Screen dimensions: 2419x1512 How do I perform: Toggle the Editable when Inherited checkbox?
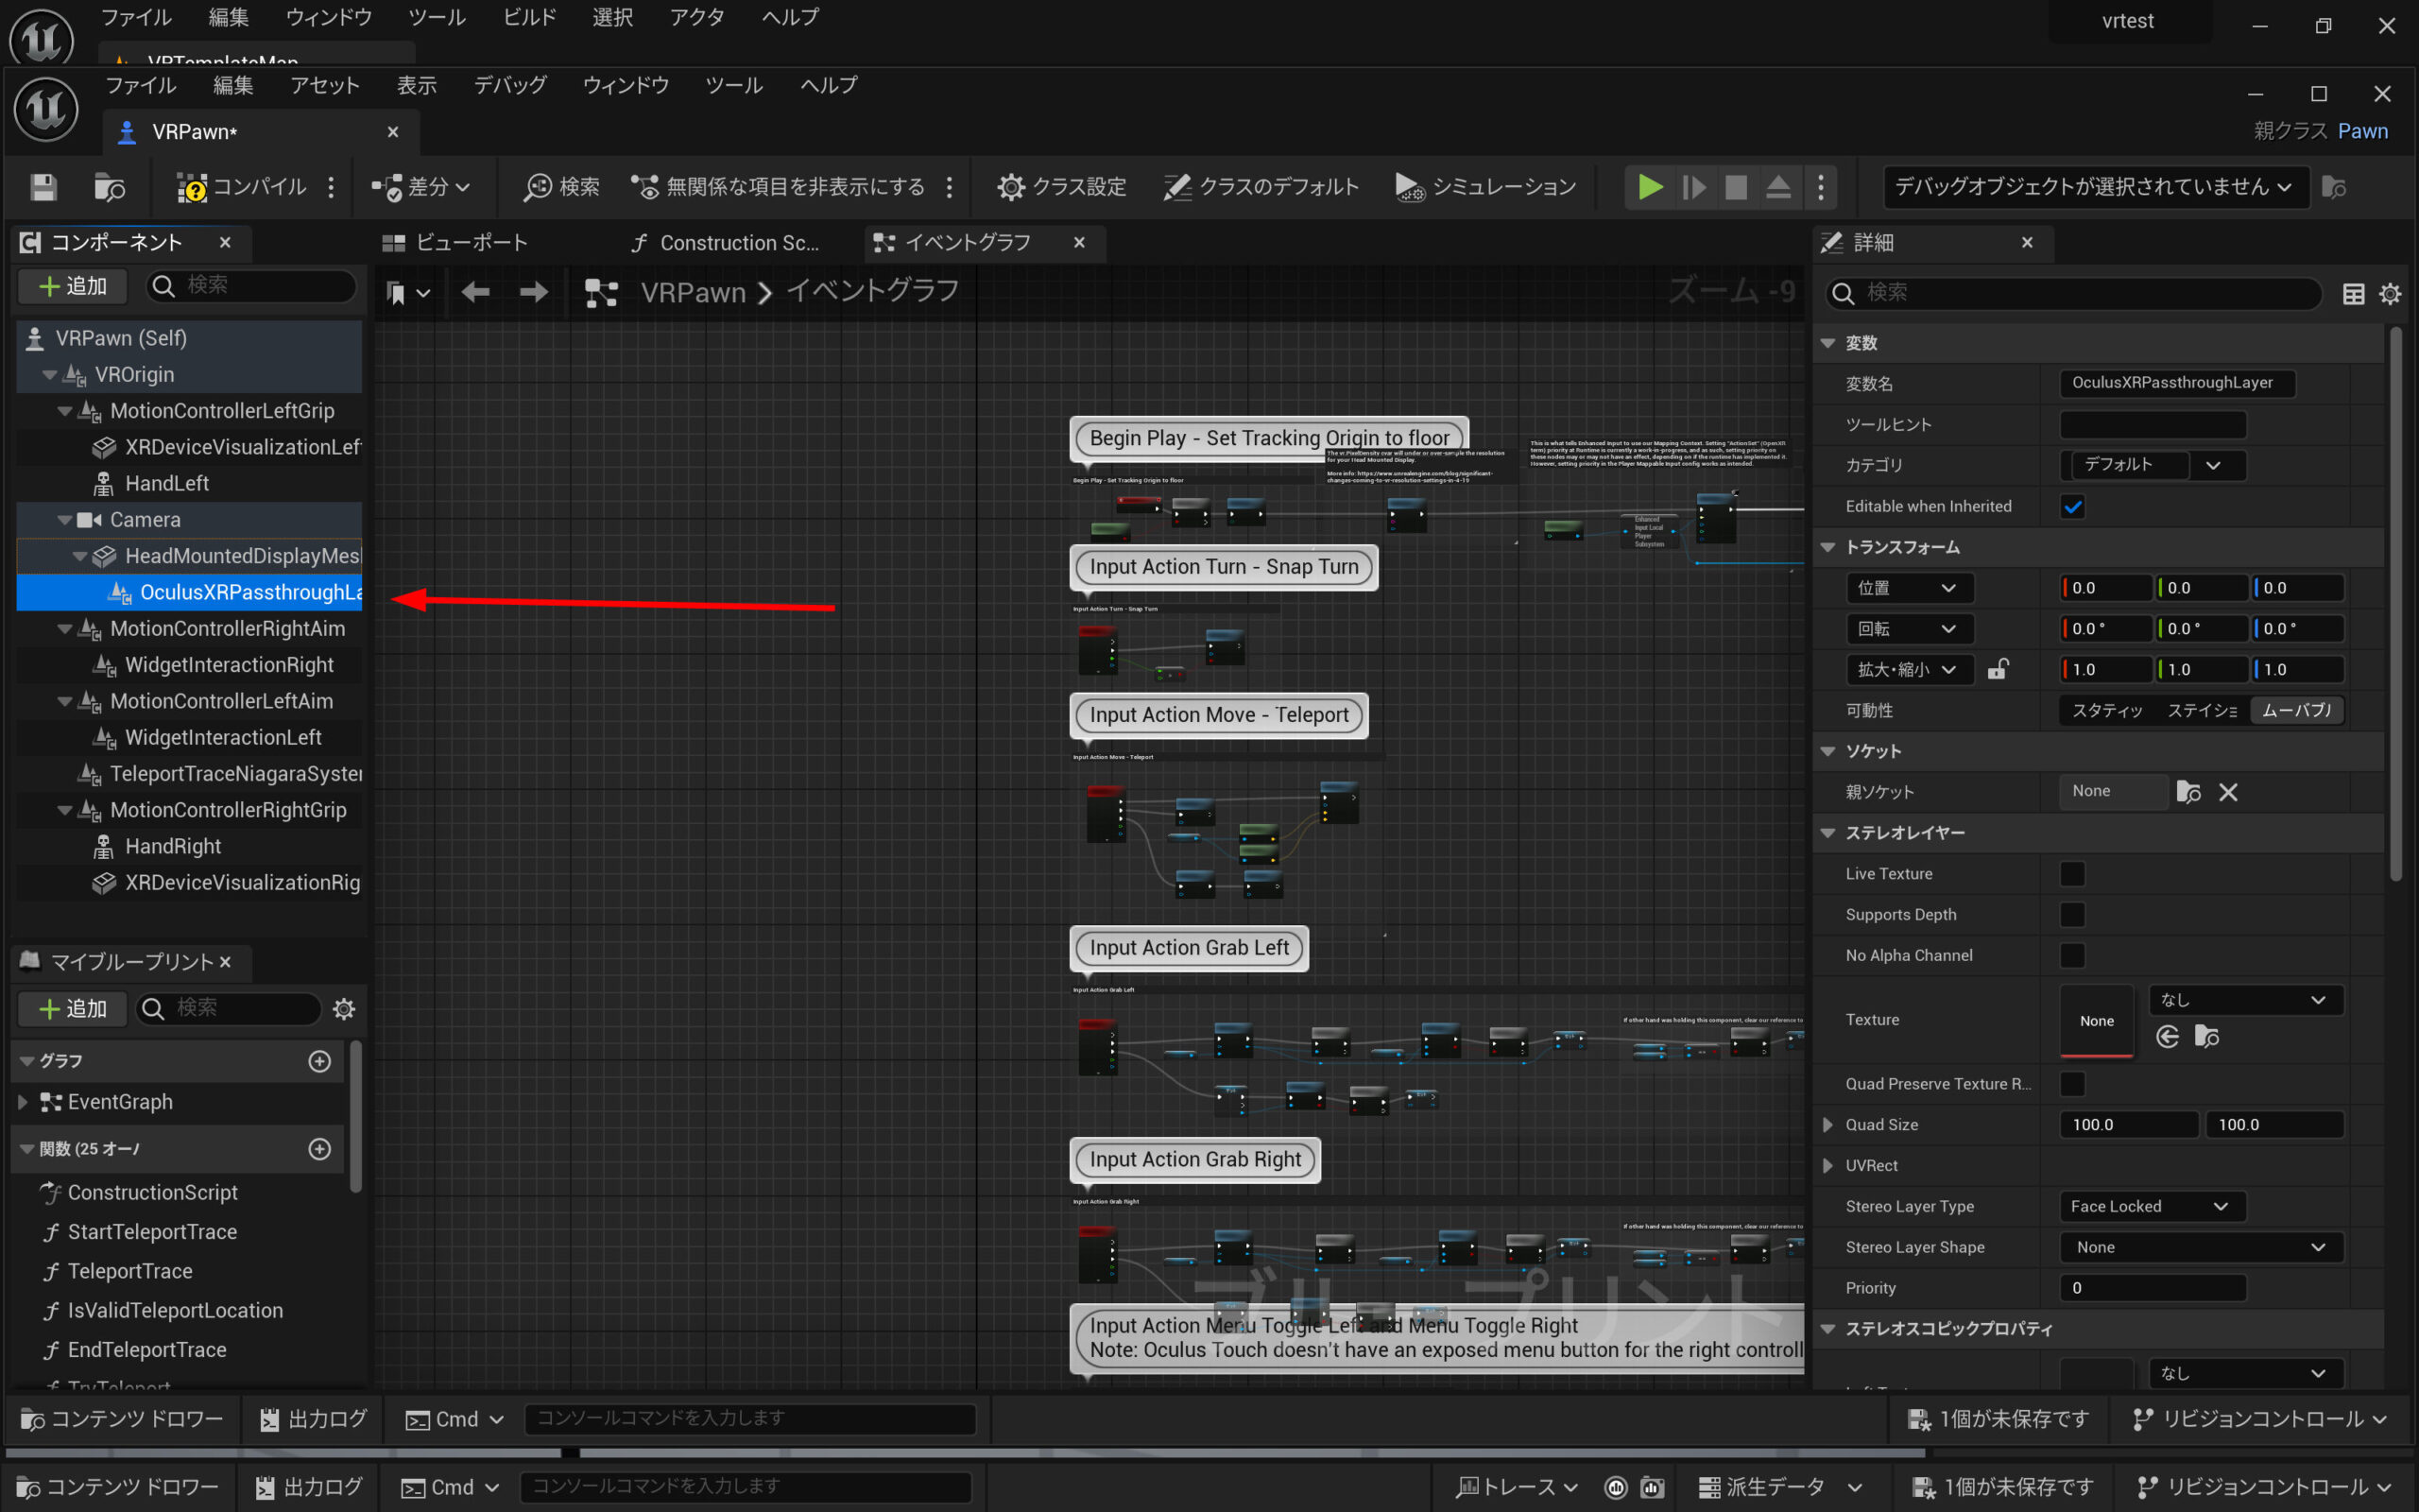click(2072, 506)
